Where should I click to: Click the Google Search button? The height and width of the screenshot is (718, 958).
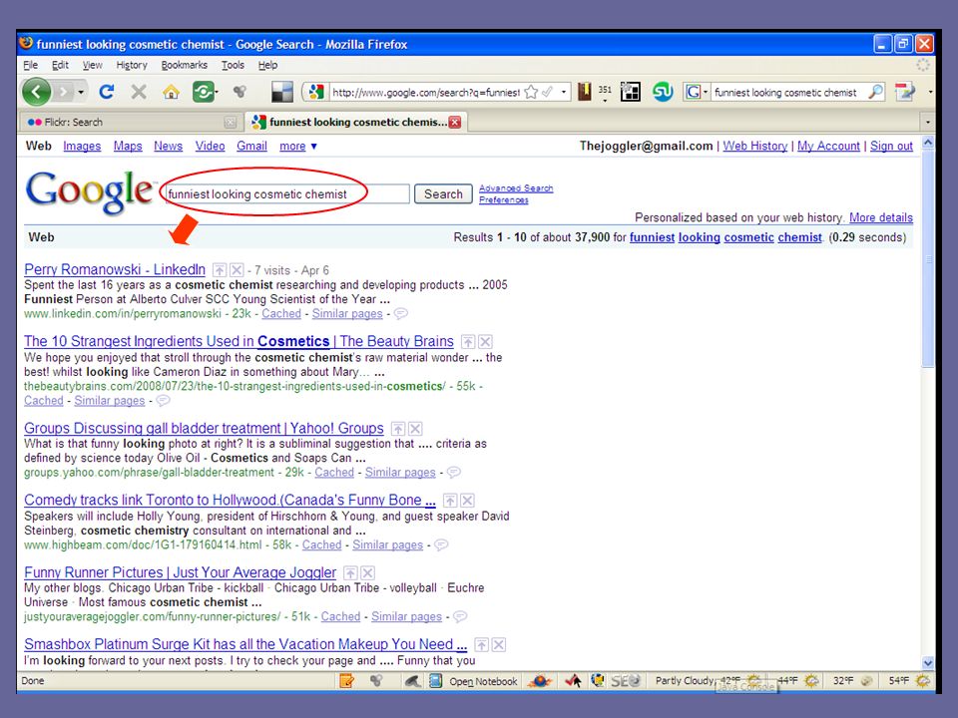[x=443, y=194]
